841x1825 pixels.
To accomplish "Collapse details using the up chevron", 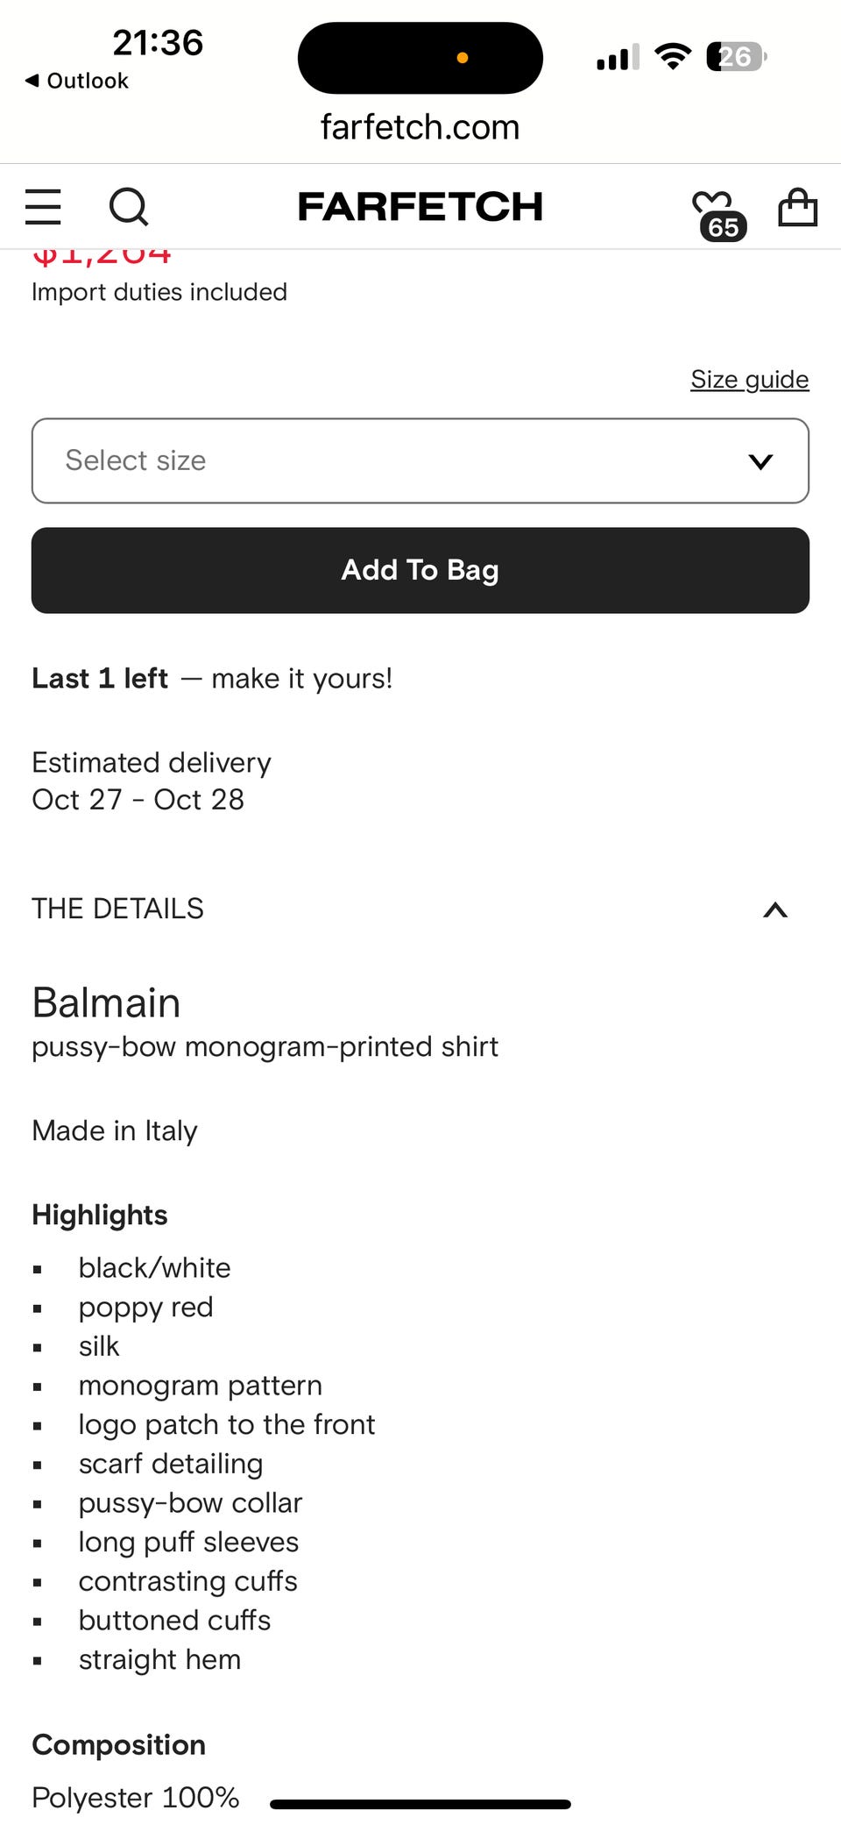I will [x=775, y=910].
